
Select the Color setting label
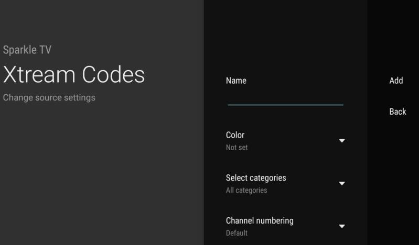coord(235,135)
